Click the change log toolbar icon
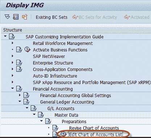This screenshot has width=151, height=138. (25, 17)
